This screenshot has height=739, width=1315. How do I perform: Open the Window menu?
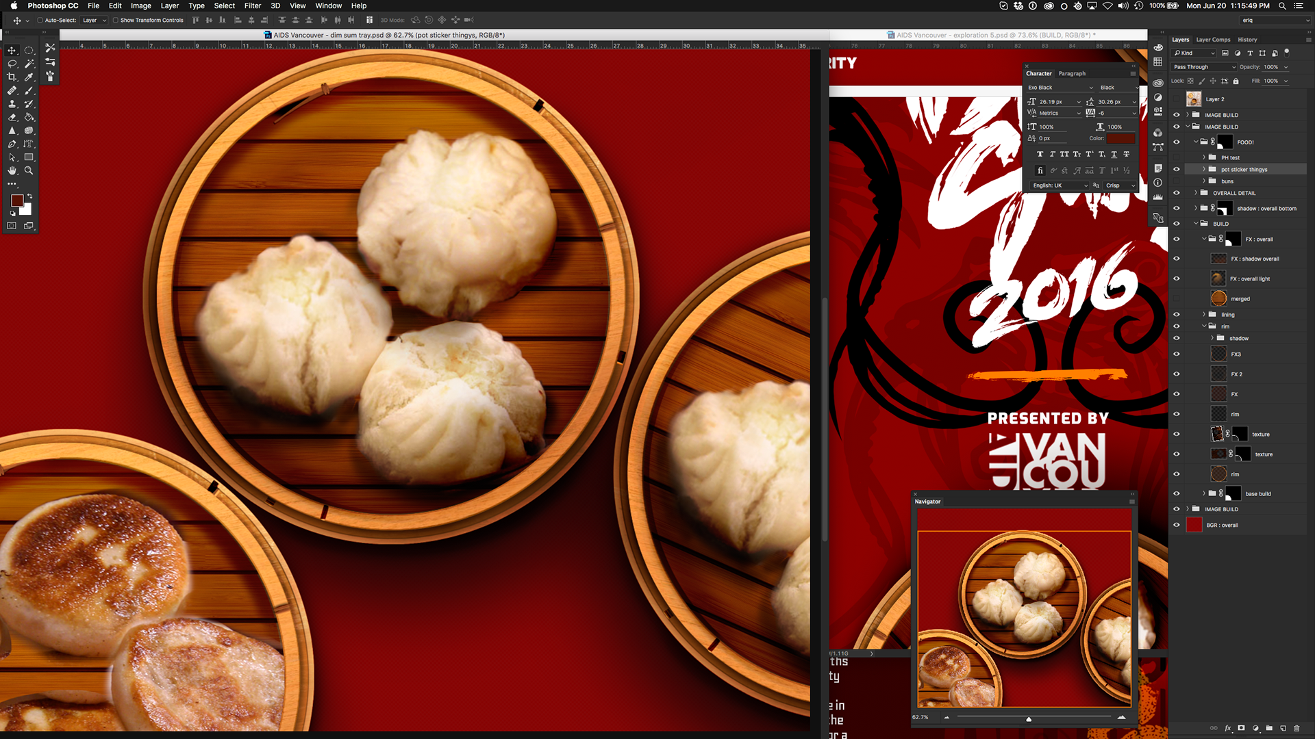pyautogui.click(x=329, y=5)
